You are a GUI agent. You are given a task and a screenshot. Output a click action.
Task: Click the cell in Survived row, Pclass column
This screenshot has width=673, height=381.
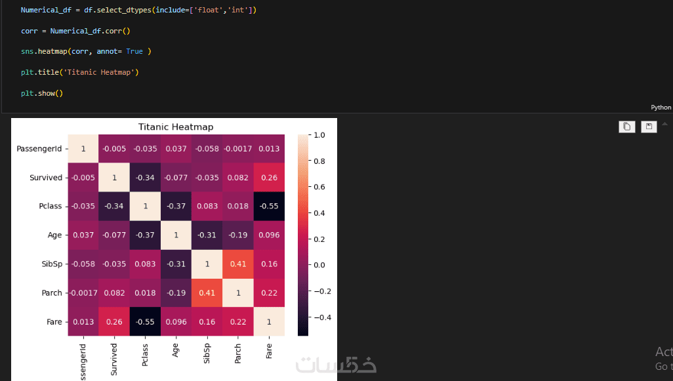(x=145, y=177)
